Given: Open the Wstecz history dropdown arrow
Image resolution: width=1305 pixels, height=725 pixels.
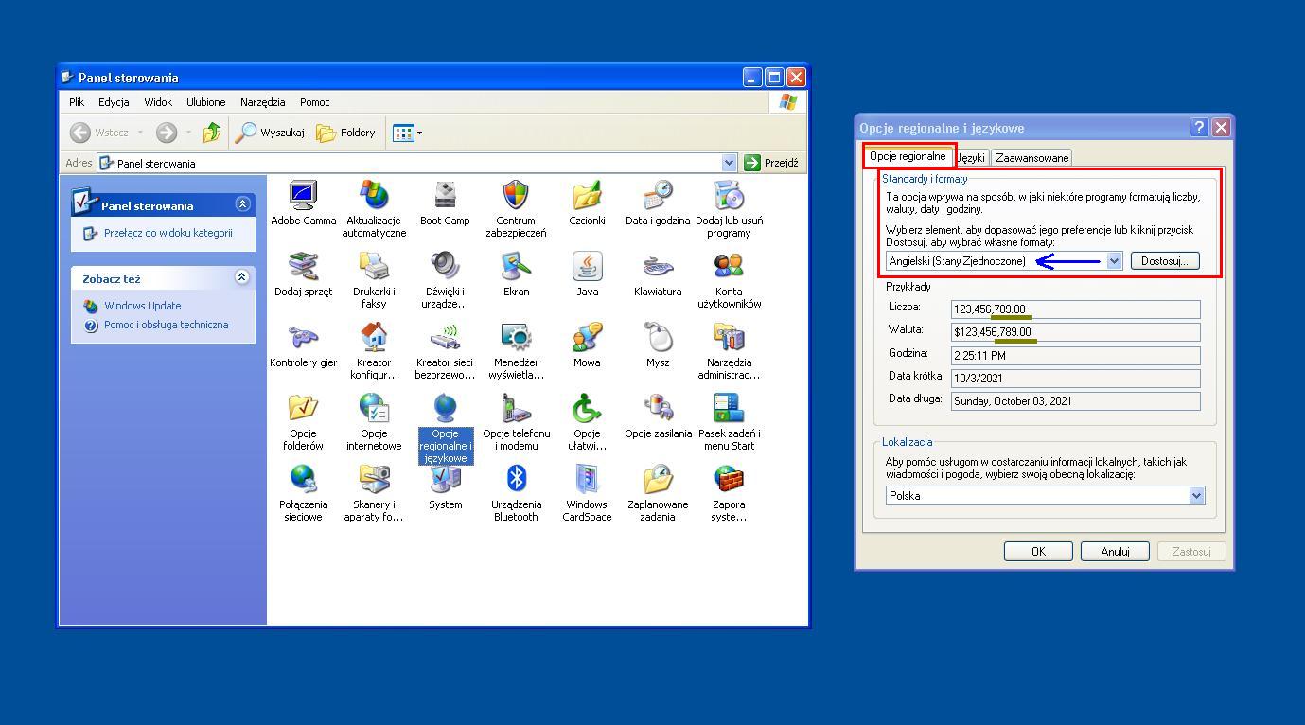Looking at the screenshot, I should 141,133.
